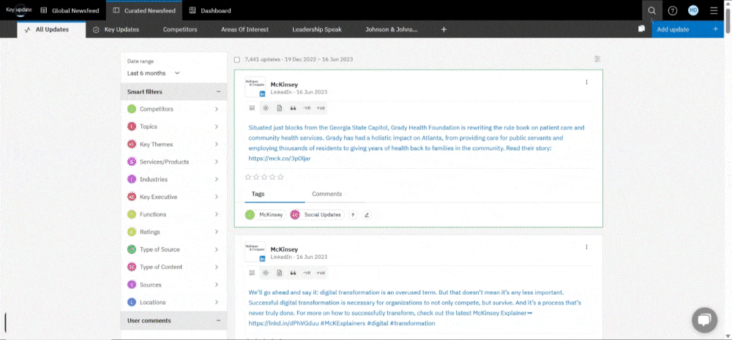Click the copy icon beside Add update

coord(641,29)
